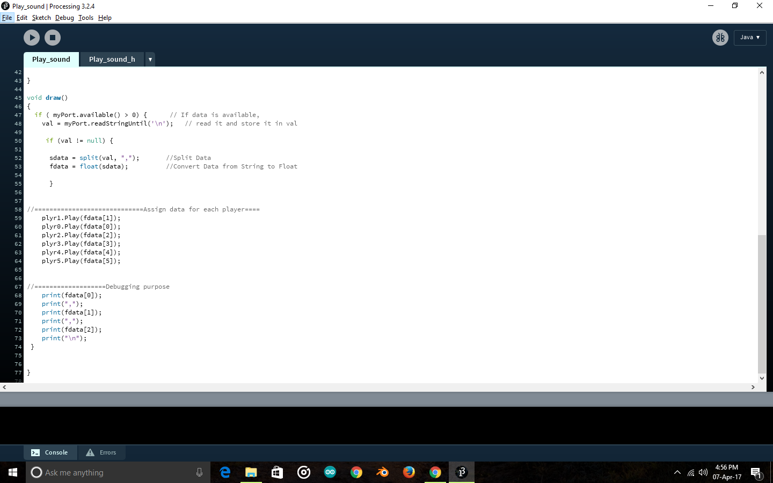Open the first Chrome taskbar icon
Screen dimensions: 773x483
pyautogui.click(x=356, y=472)
